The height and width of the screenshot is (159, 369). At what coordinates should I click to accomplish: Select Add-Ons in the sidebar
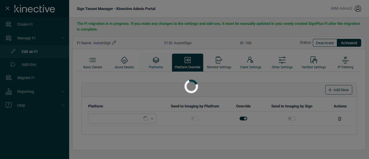29,65
